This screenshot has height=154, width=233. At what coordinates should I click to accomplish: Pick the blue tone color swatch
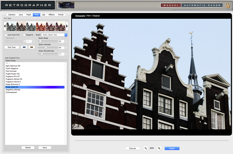coord(24,47)
